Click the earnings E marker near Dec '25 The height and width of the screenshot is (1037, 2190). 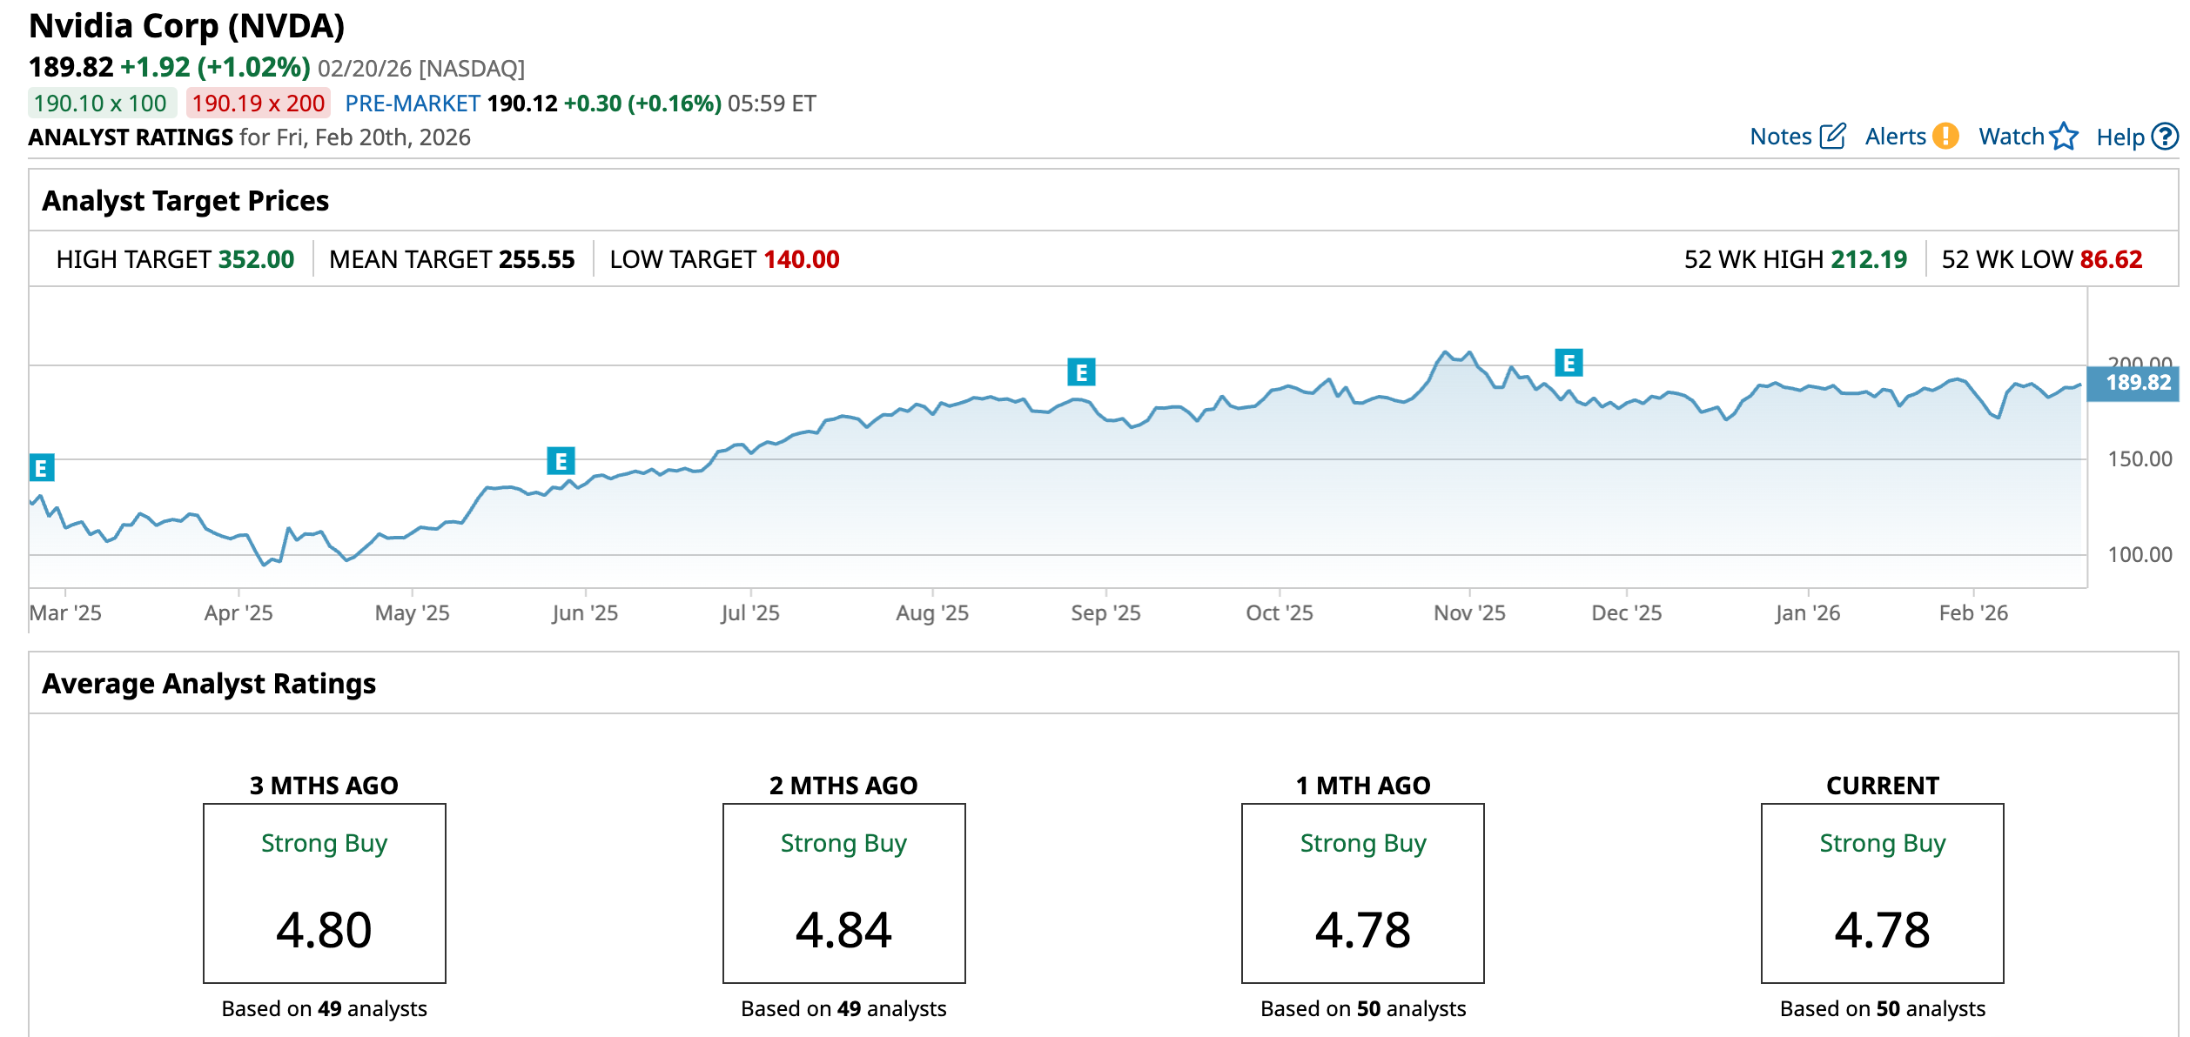(x=1569, y=363)
